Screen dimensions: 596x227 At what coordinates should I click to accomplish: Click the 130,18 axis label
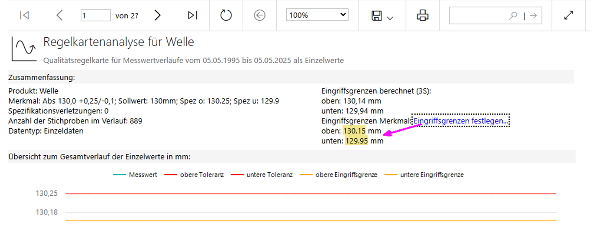point(47,212)
